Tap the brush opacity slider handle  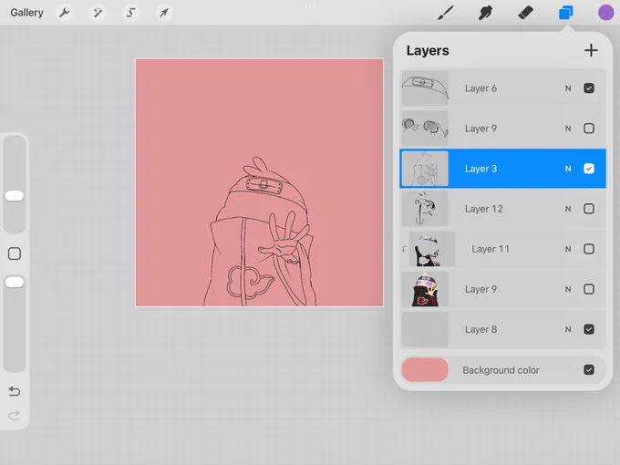[x=15, y=282]
